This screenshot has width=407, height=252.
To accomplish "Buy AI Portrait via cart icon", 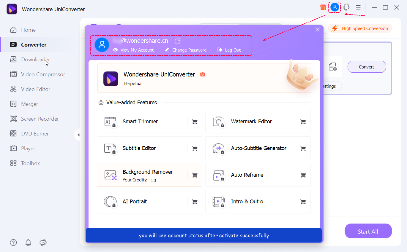I will 195,202.
